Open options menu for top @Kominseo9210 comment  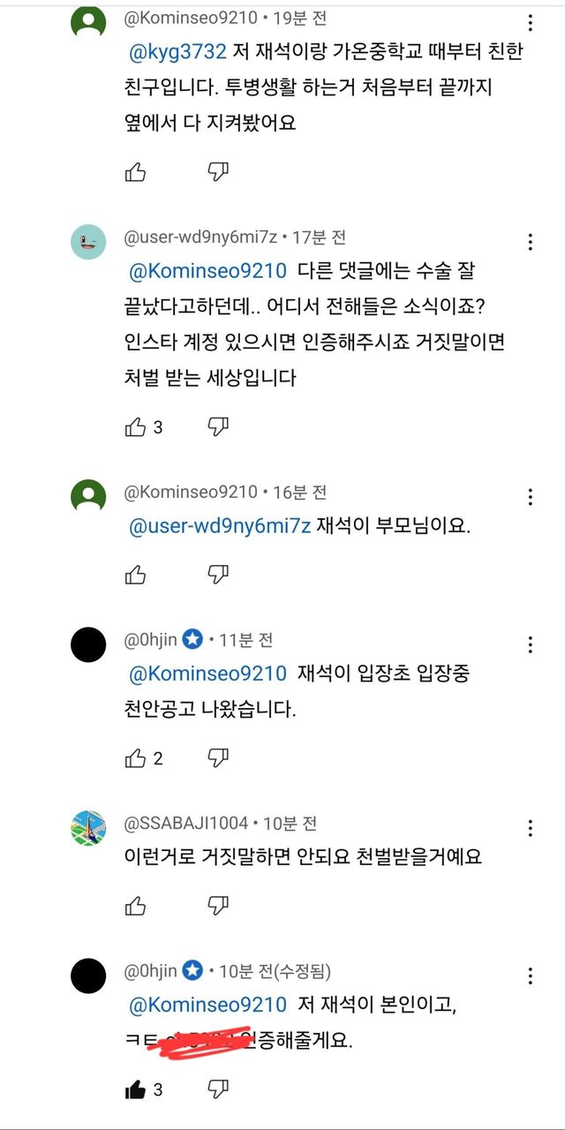530,23
